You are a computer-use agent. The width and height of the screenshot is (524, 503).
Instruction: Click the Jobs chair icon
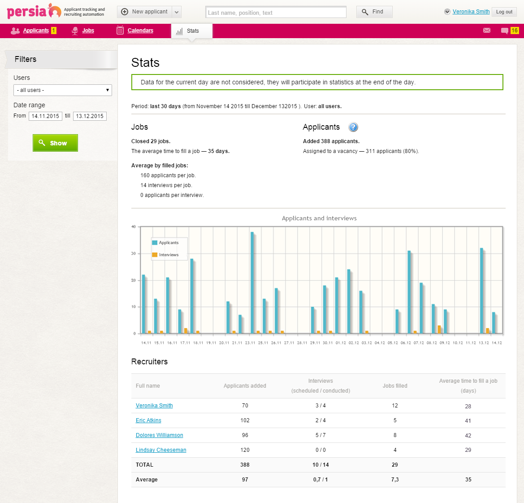tap(75, 31)
